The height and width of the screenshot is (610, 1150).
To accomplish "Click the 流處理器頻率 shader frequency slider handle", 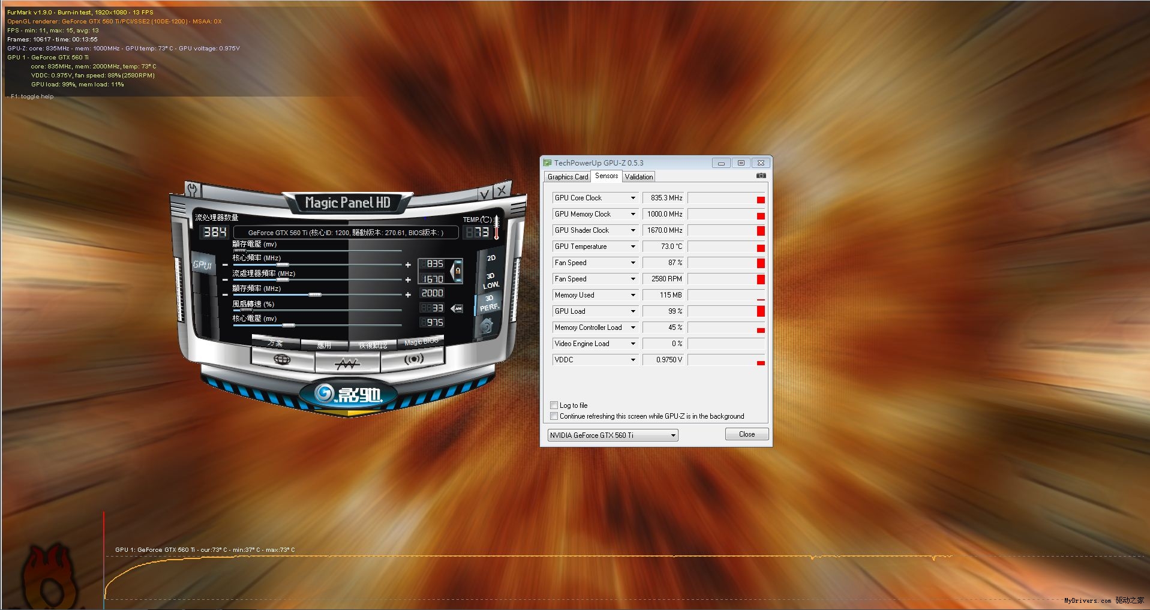I will [283, 280].
